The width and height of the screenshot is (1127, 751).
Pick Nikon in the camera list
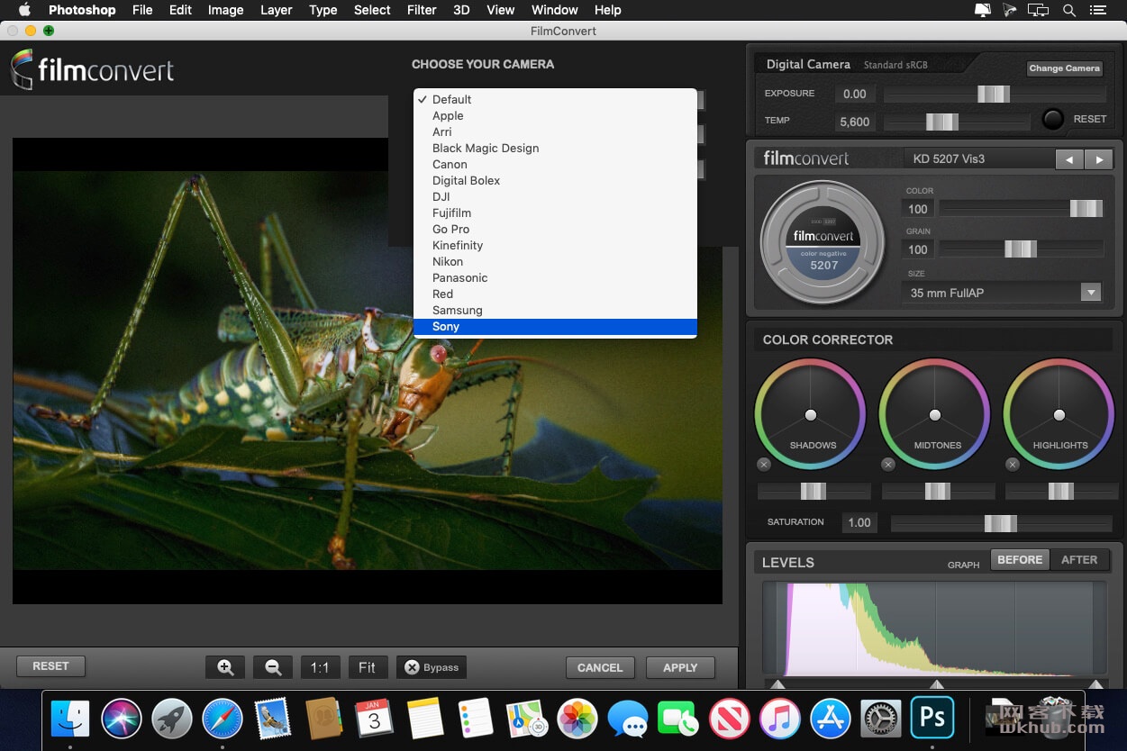pos(555,261)
